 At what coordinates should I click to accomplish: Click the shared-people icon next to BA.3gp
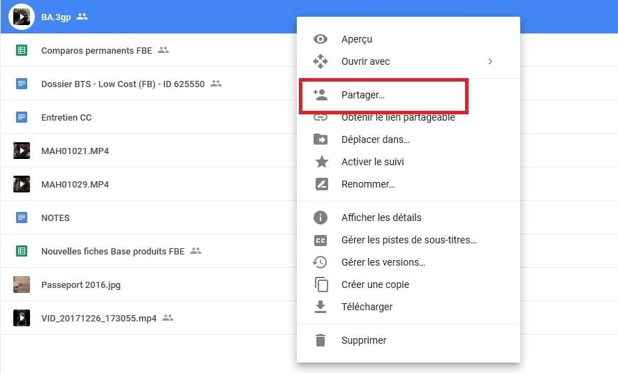pos(82,17)
